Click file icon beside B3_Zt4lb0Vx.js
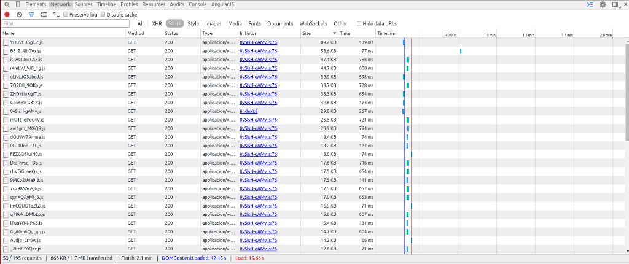The height and width of the screenshot is (264, 629). (x=6, y=51)
